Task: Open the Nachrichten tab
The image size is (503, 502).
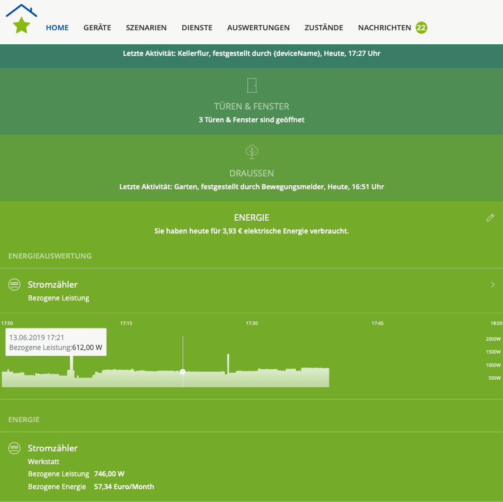Action: pyautogui.click(x=384, y=27)
